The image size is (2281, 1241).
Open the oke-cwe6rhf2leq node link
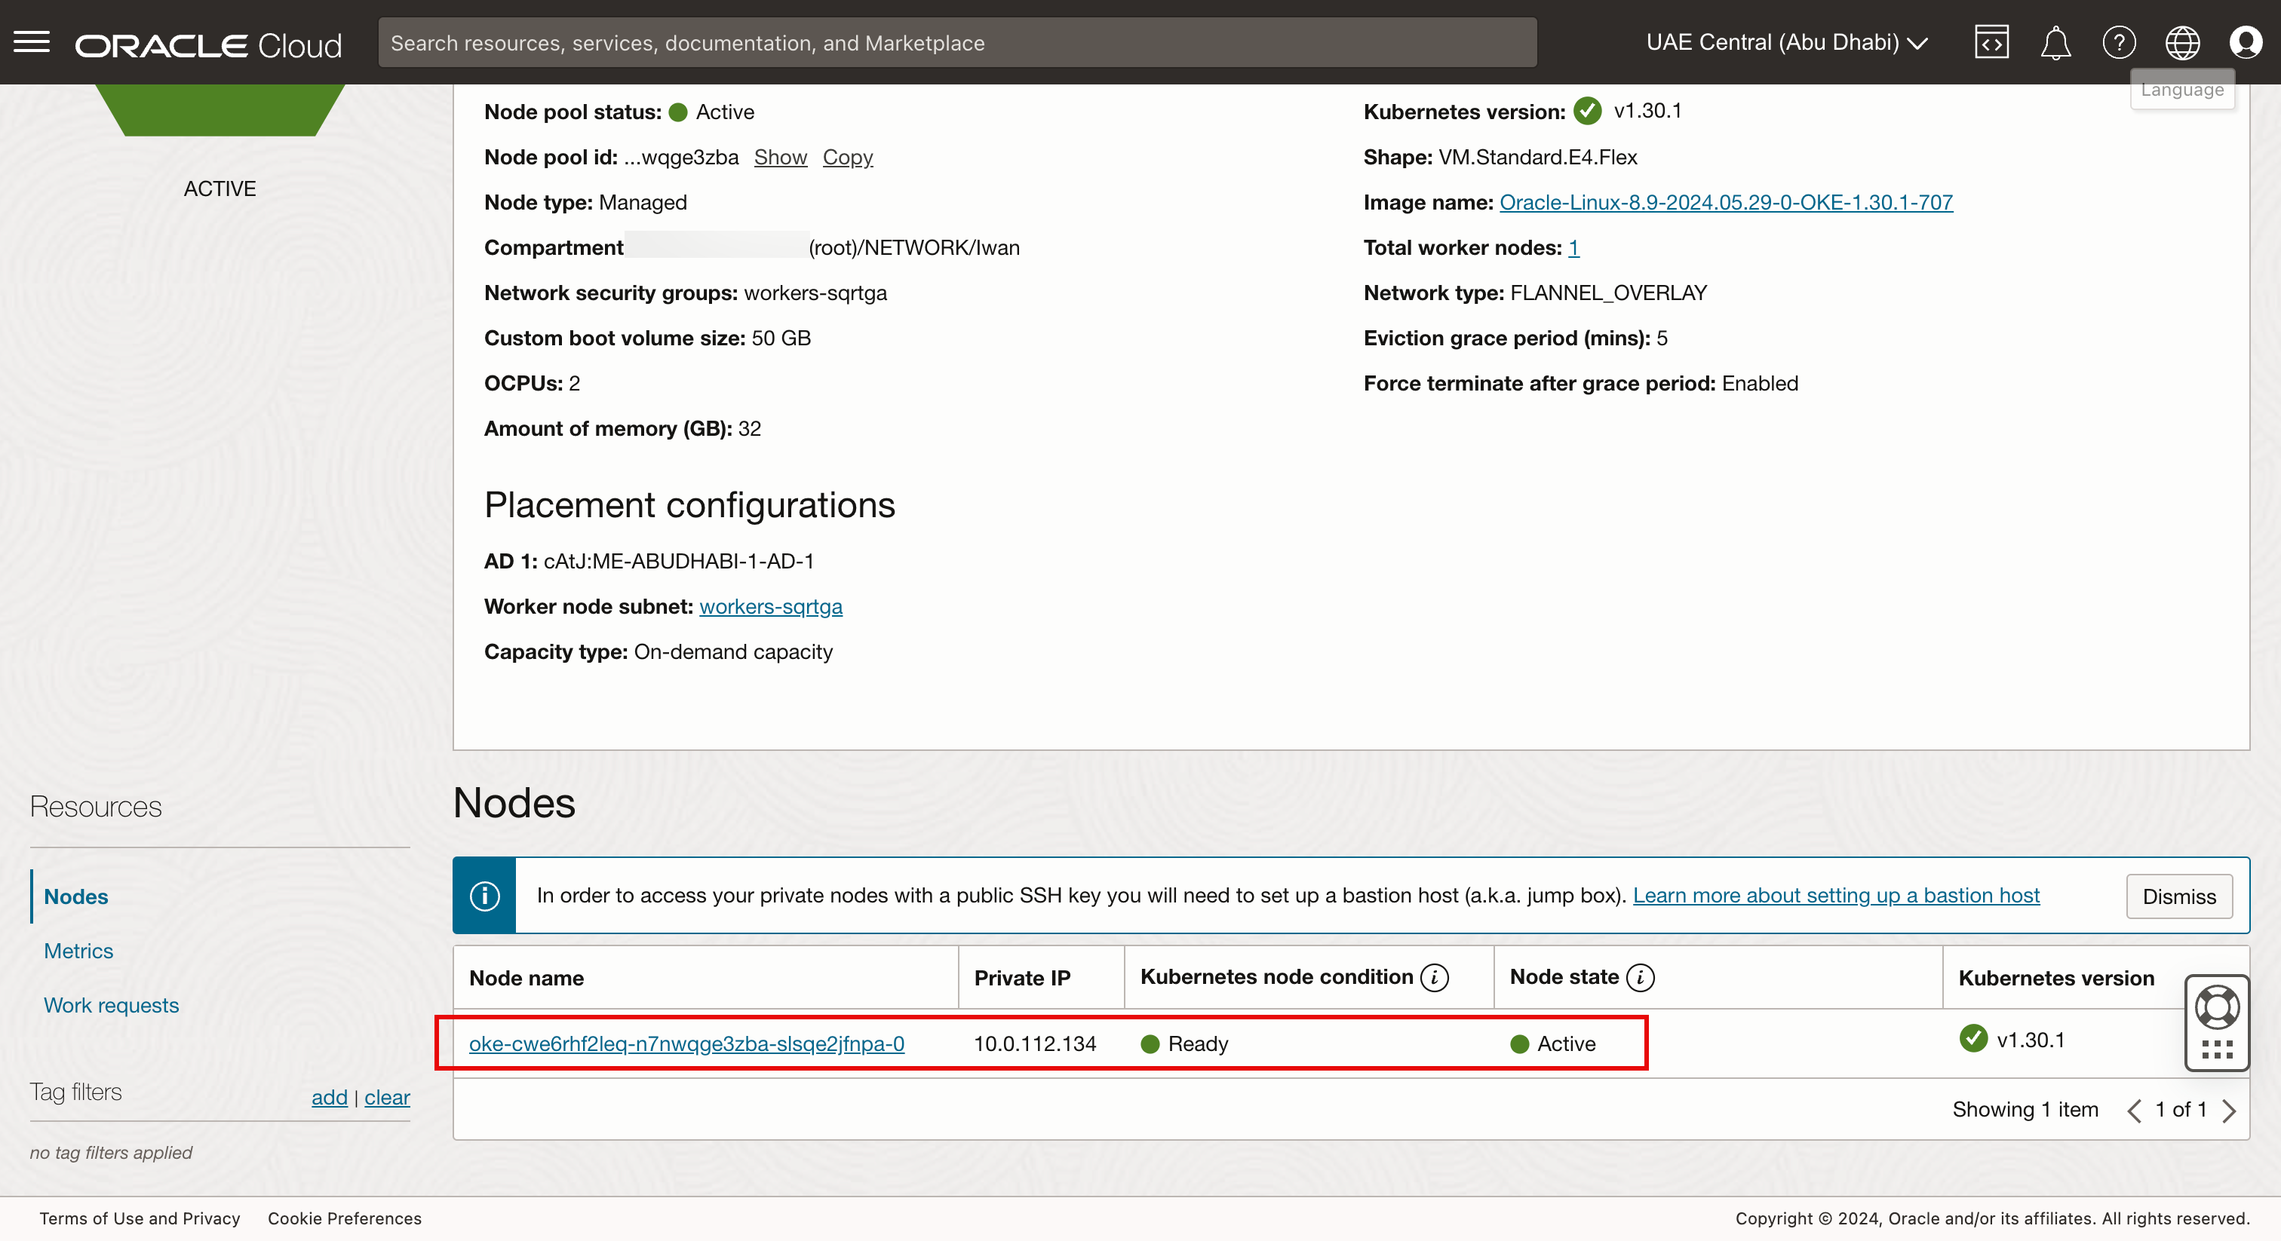point(686,1043)
